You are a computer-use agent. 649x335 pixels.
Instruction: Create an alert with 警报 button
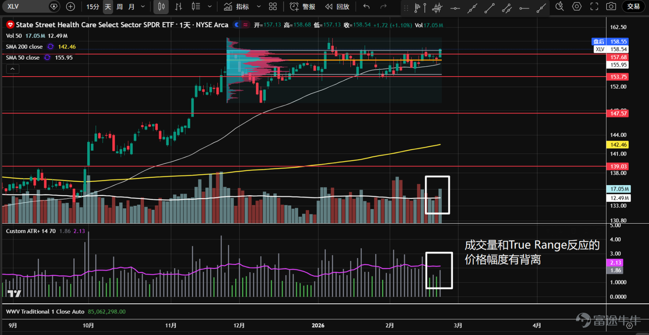302,6
